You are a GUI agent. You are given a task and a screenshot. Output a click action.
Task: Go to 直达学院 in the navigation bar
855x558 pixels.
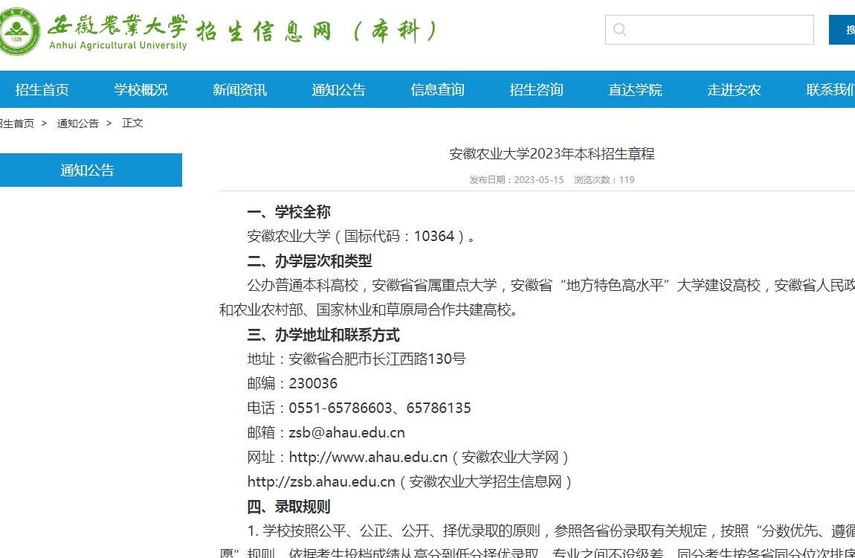pyautogui.click(x=635, y=89)
